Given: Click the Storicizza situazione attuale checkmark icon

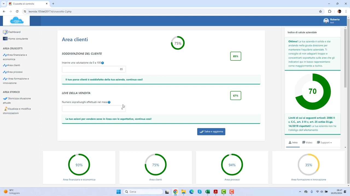Looking at the screenshot, I should [x=5, y=99].
